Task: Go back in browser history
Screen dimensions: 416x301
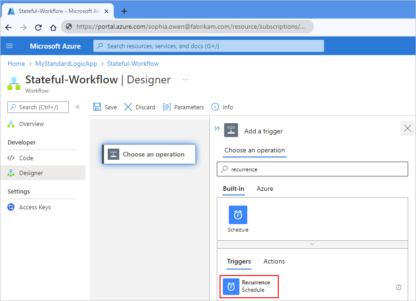Action: click(x=8, y=27)
